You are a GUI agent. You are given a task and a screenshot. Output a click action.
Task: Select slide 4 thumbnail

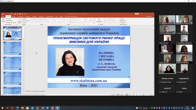tap(12, 78)
